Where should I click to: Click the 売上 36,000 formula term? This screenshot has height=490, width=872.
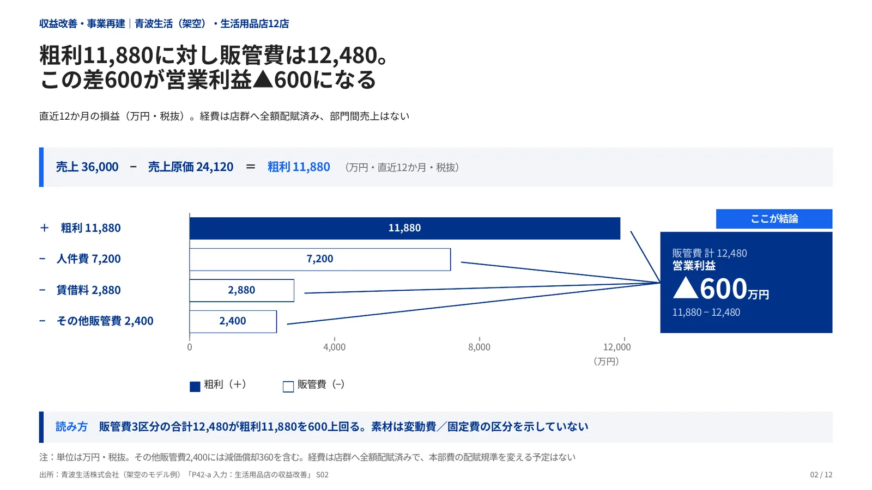(87, 167)
